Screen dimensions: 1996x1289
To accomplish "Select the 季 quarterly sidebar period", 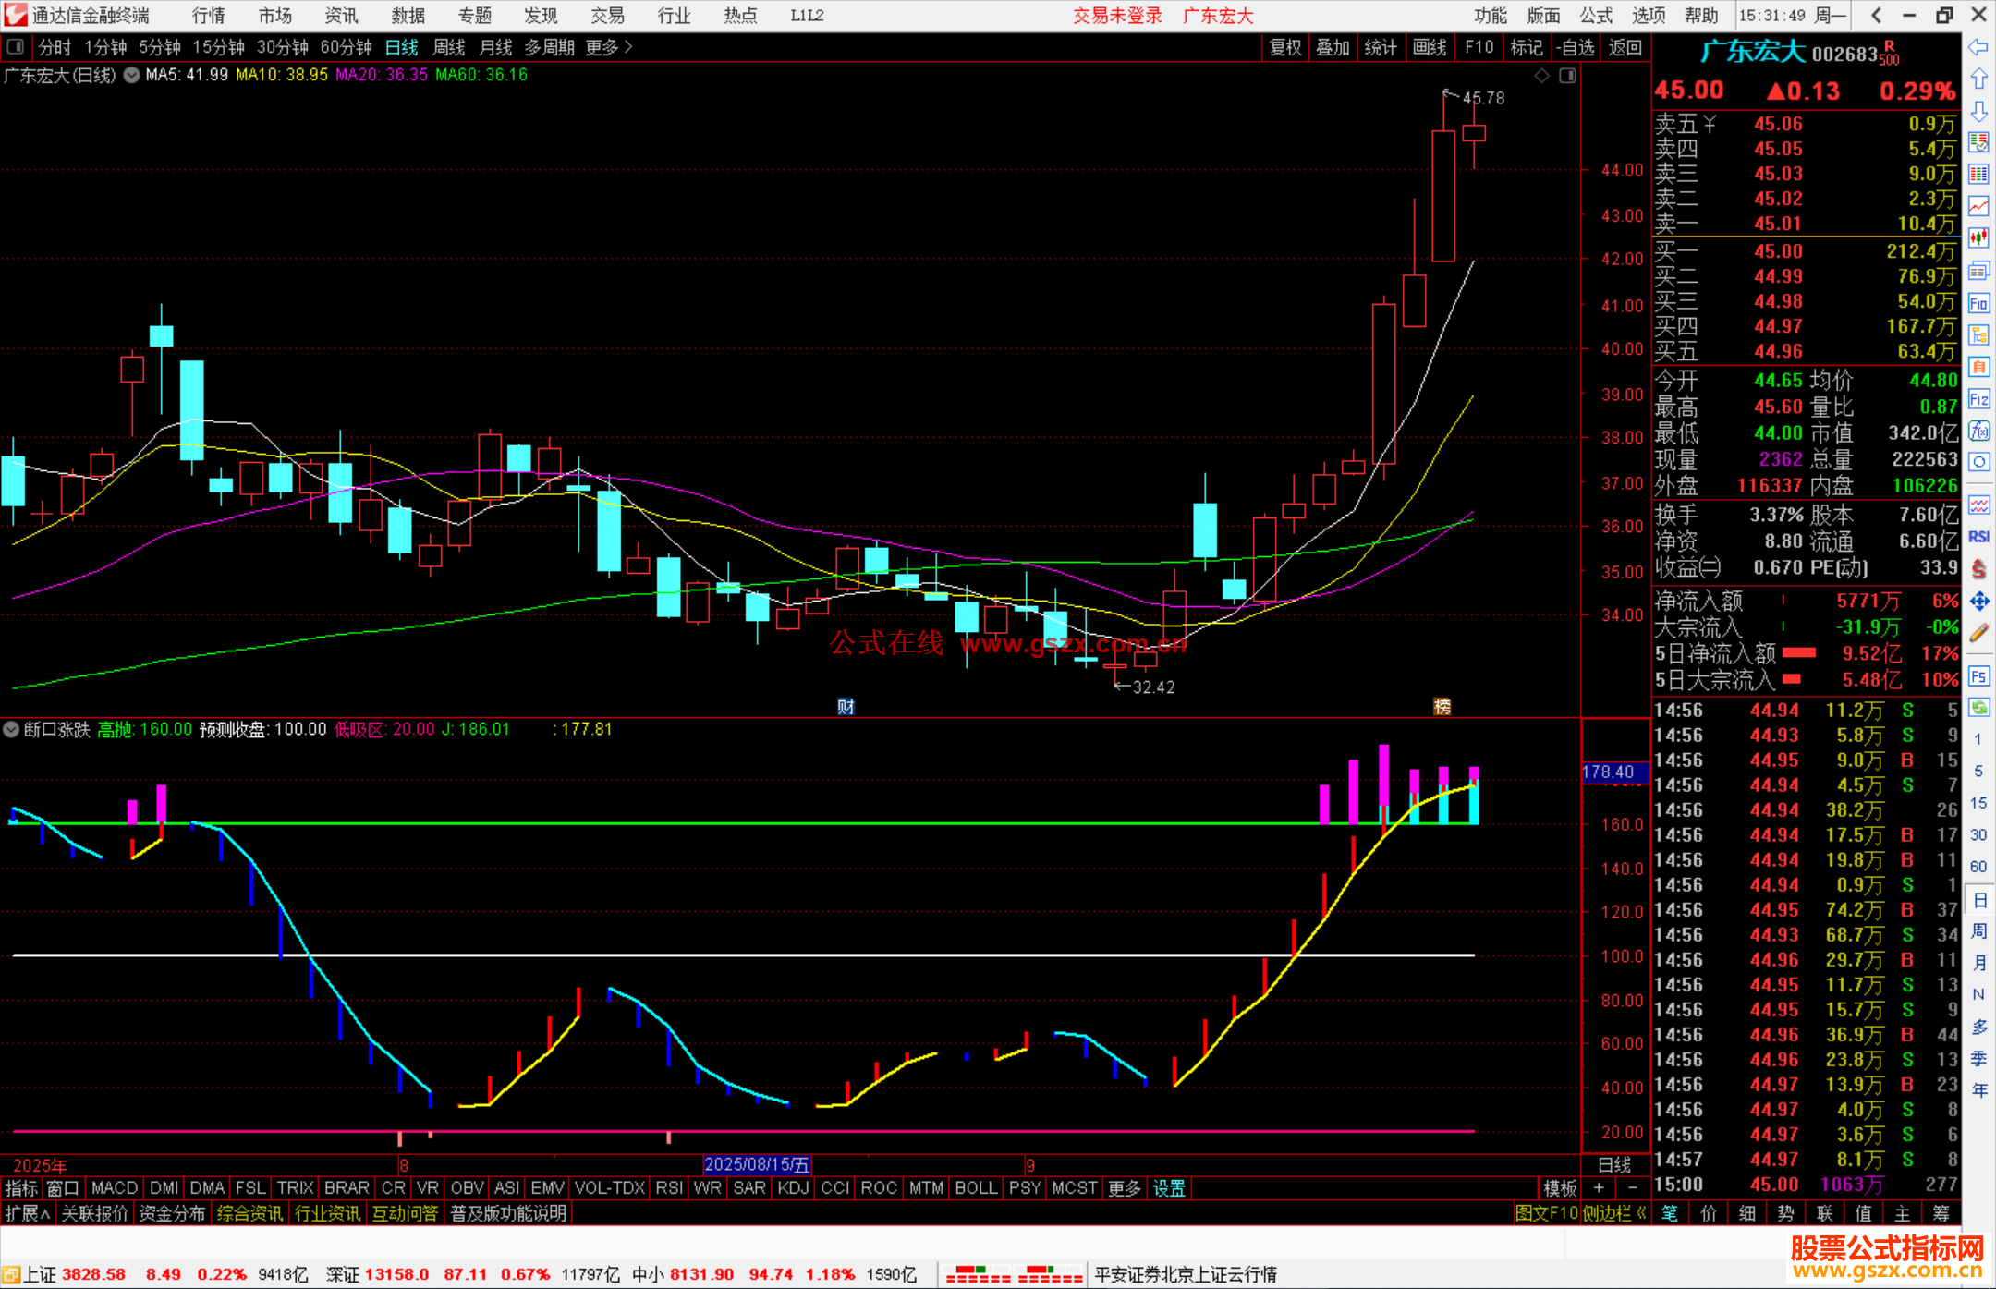I will click(1978, 1059).
